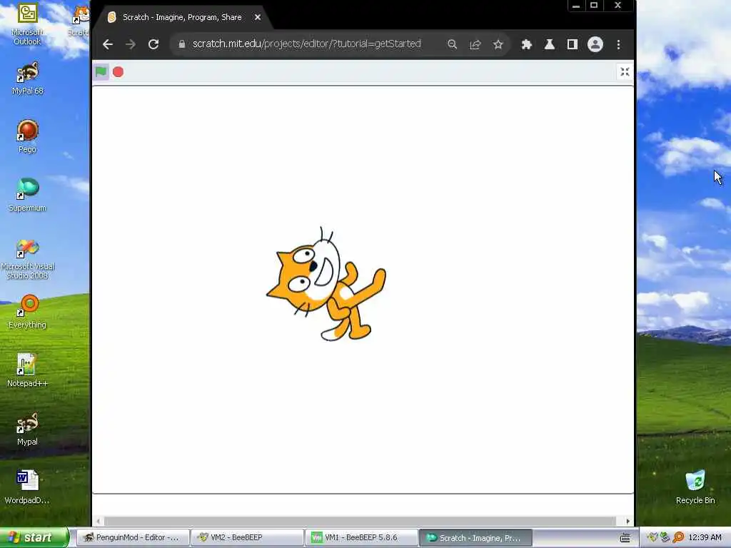
Task: Focus the scratch.mit.edu address bar
Action: pyautogui.click(x=307, y=44)
